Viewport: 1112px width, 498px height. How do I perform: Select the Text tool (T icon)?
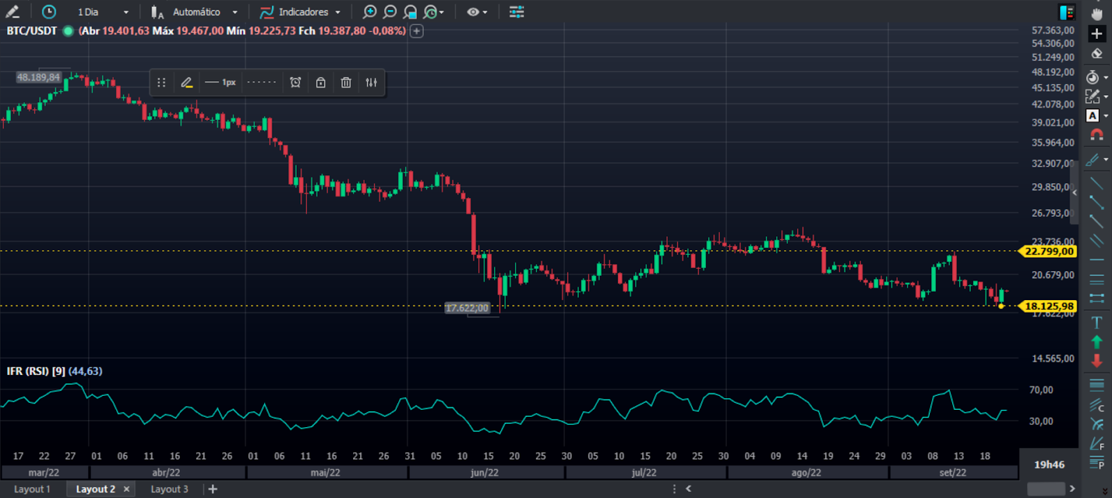click(x=1097, y=322)
